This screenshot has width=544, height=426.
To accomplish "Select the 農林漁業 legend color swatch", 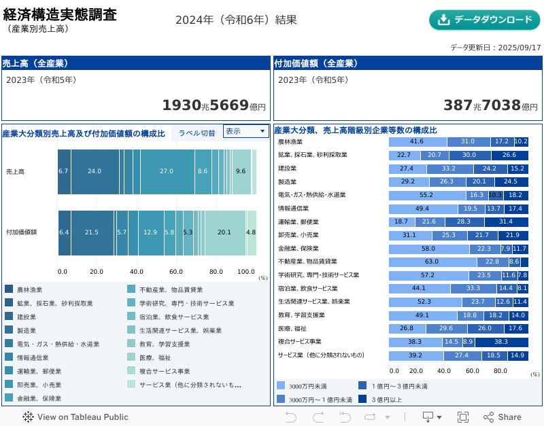I will [9, 289].
